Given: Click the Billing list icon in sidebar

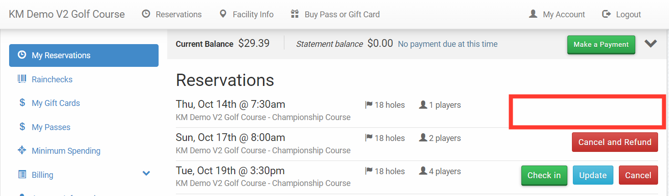Looking at the screenshot, I should [x=22, y=175].
